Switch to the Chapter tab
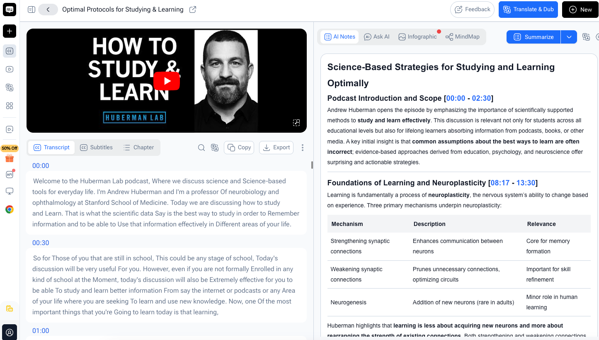 tap(139, 148)
